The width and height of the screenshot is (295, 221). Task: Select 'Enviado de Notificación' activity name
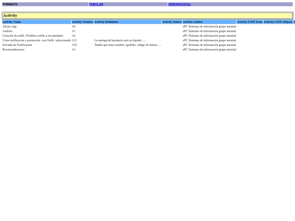[x=17, y=45]
